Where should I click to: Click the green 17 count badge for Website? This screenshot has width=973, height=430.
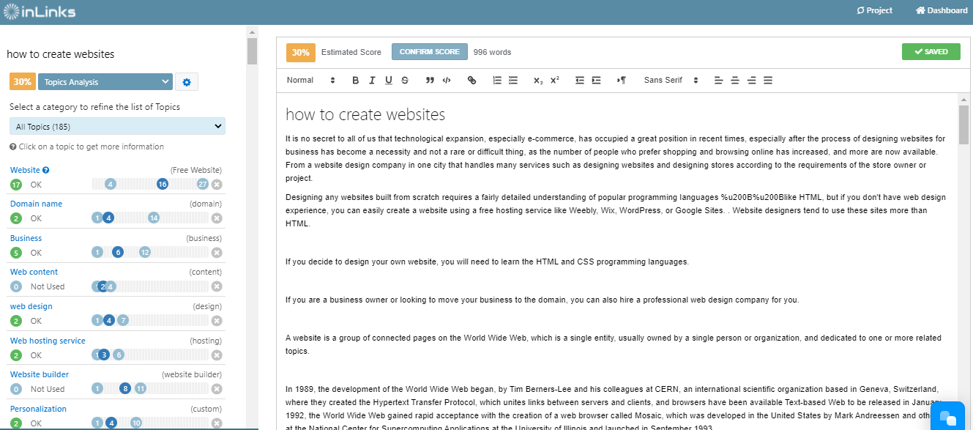[x=16, y=184]
